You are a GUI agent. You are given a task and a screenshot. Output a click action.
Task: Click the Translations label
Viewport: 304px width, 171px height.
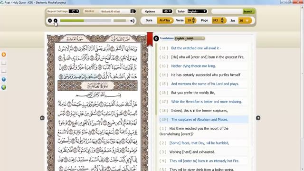pyautogui.click(x=167, y=38)
